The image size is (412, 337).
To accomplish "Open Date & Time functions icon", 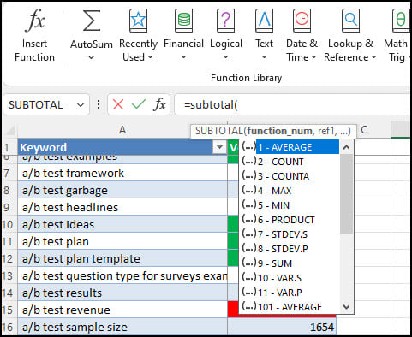I will tap(302, 20).
